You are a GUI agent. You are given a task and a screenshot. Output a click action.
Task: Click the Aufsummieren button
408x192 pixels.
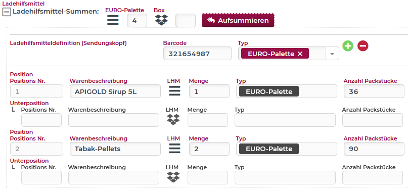pyautogui.click(x=238, y=20)
